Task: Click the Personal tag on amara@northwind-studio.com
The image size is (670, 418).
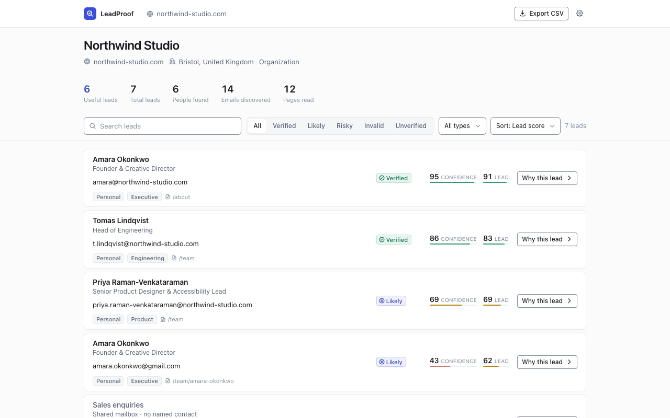Action: tap(108, 197)
